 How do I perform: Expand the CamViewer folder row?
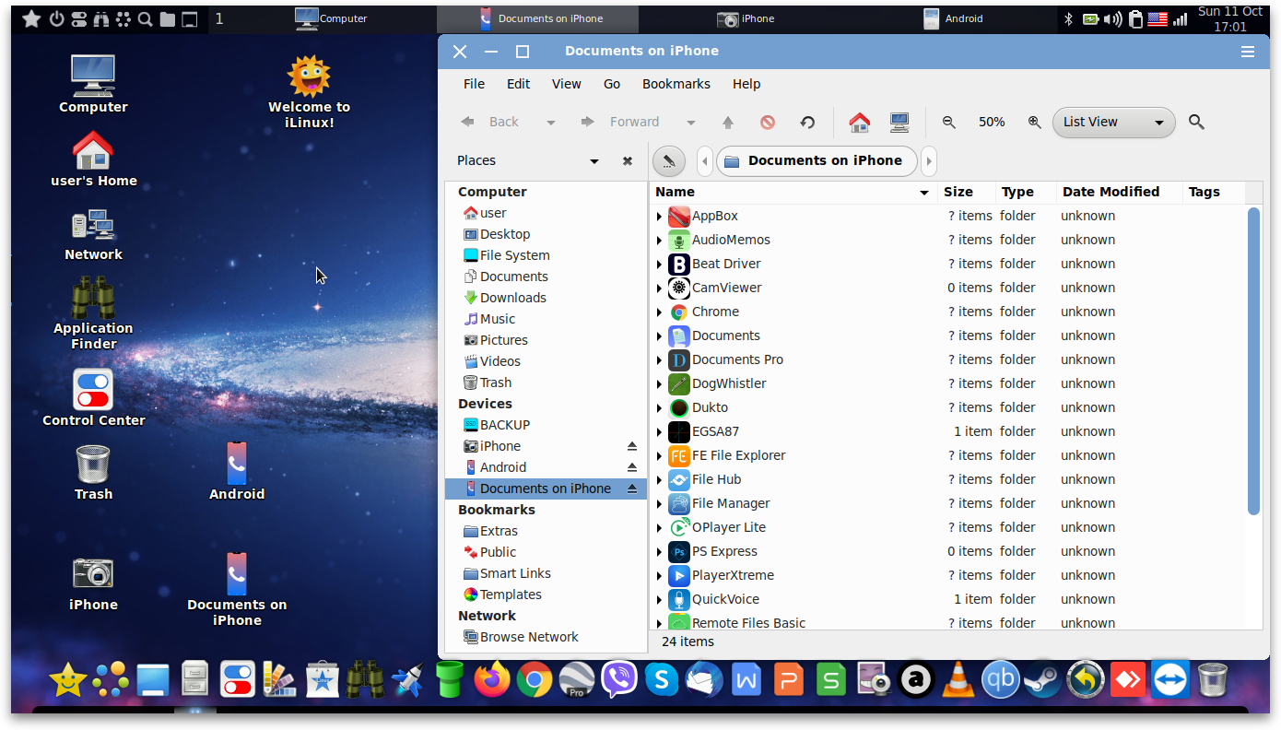(659, 288)
